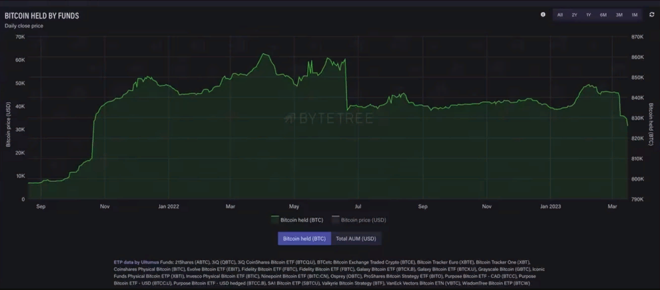The image size is (660, 290).
Task: Click the ByteTree watermark logo on the chart
Action: pyautogui.click(x=328, y=118)
